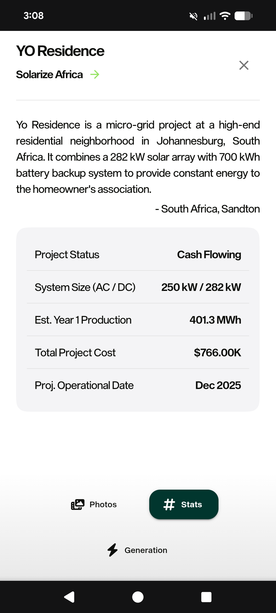Viewport: 276px width, 613px height.
Task: Switch to the Stats view
Action: coord(184,504)
